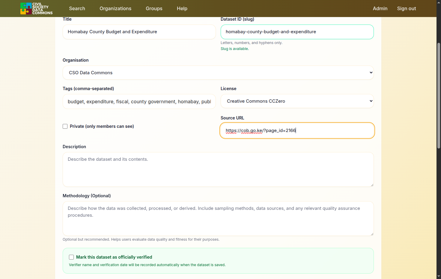Click the Description resize handle
Viewport: 441px width, 279px height.
point(372,185)
